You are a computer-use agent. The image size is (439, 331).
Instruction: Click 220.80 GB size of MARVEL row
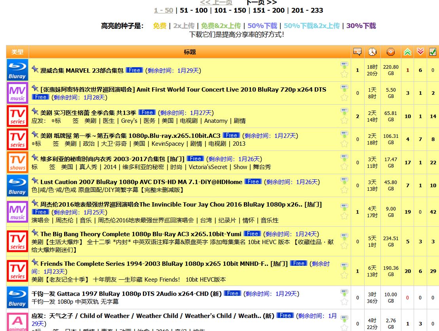391,70
